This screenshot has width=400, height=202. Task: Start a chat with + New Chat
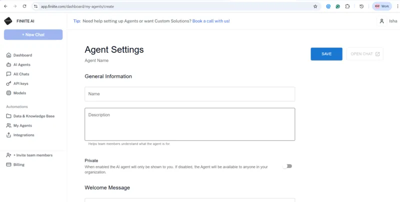(33, 34)
